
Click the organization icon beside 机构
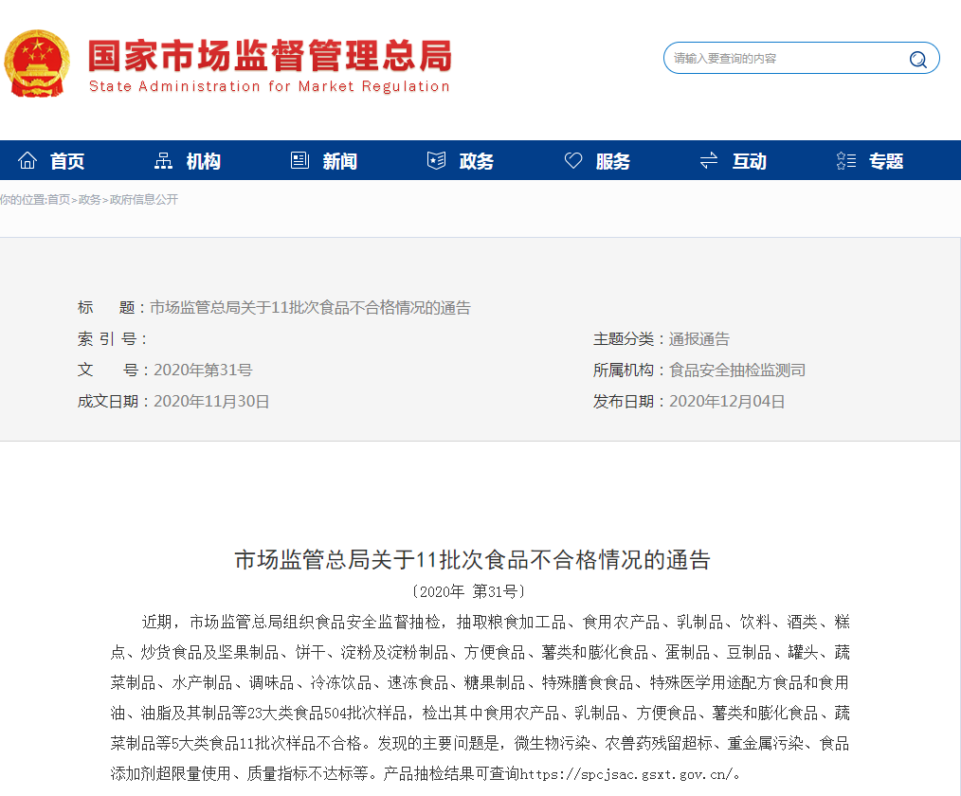pos(163,160)
